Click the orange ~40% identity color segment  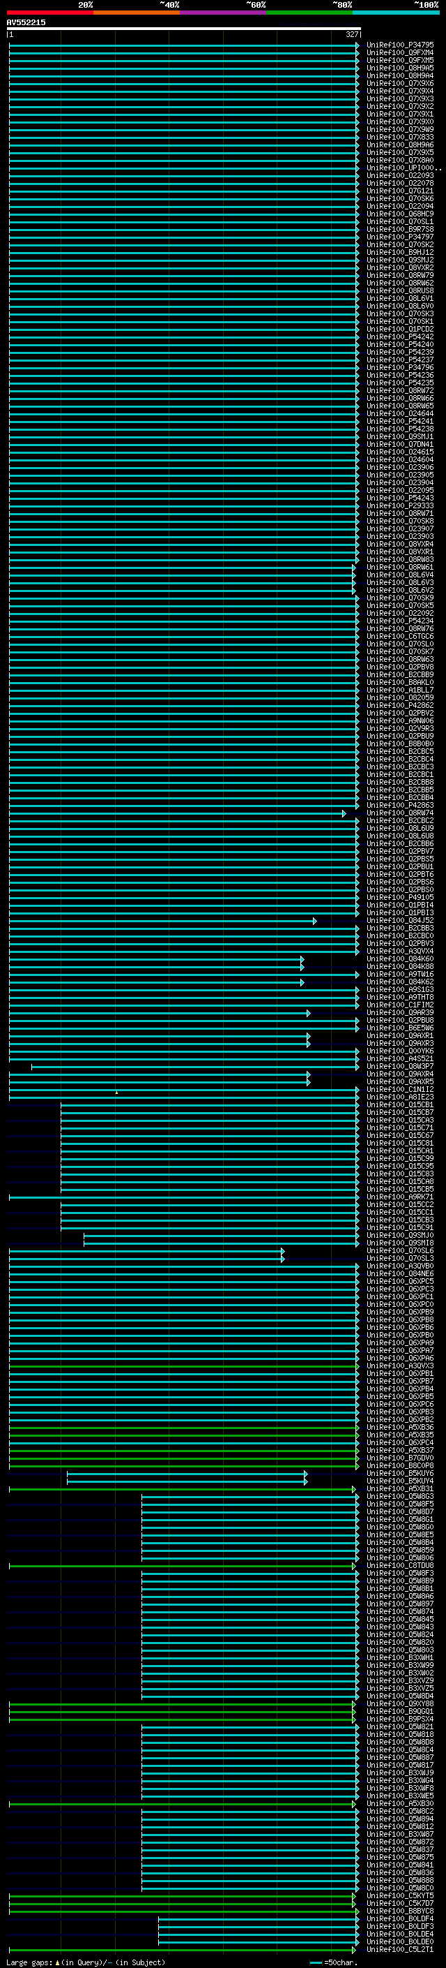click(x=137, y=13)
